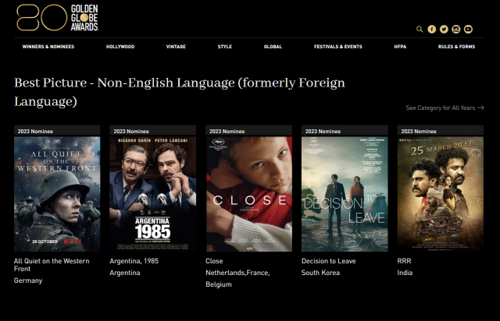The image size is (500, 321).
Task: Click the Argentina country text below the title
Action: point(125,273)
